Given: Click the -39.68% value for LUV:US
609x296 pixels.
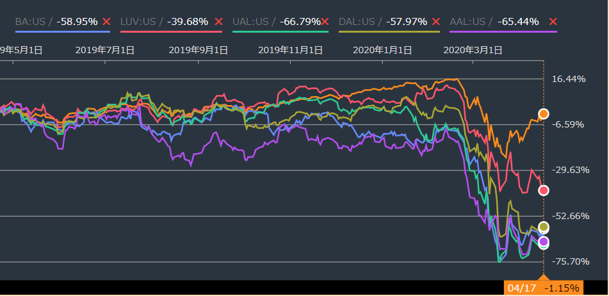Looking at the screenshot, I should pos(188,22).
